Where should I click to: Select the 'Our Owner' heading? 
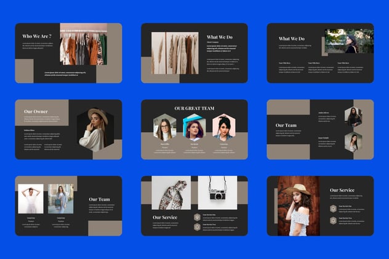(36, 111)
